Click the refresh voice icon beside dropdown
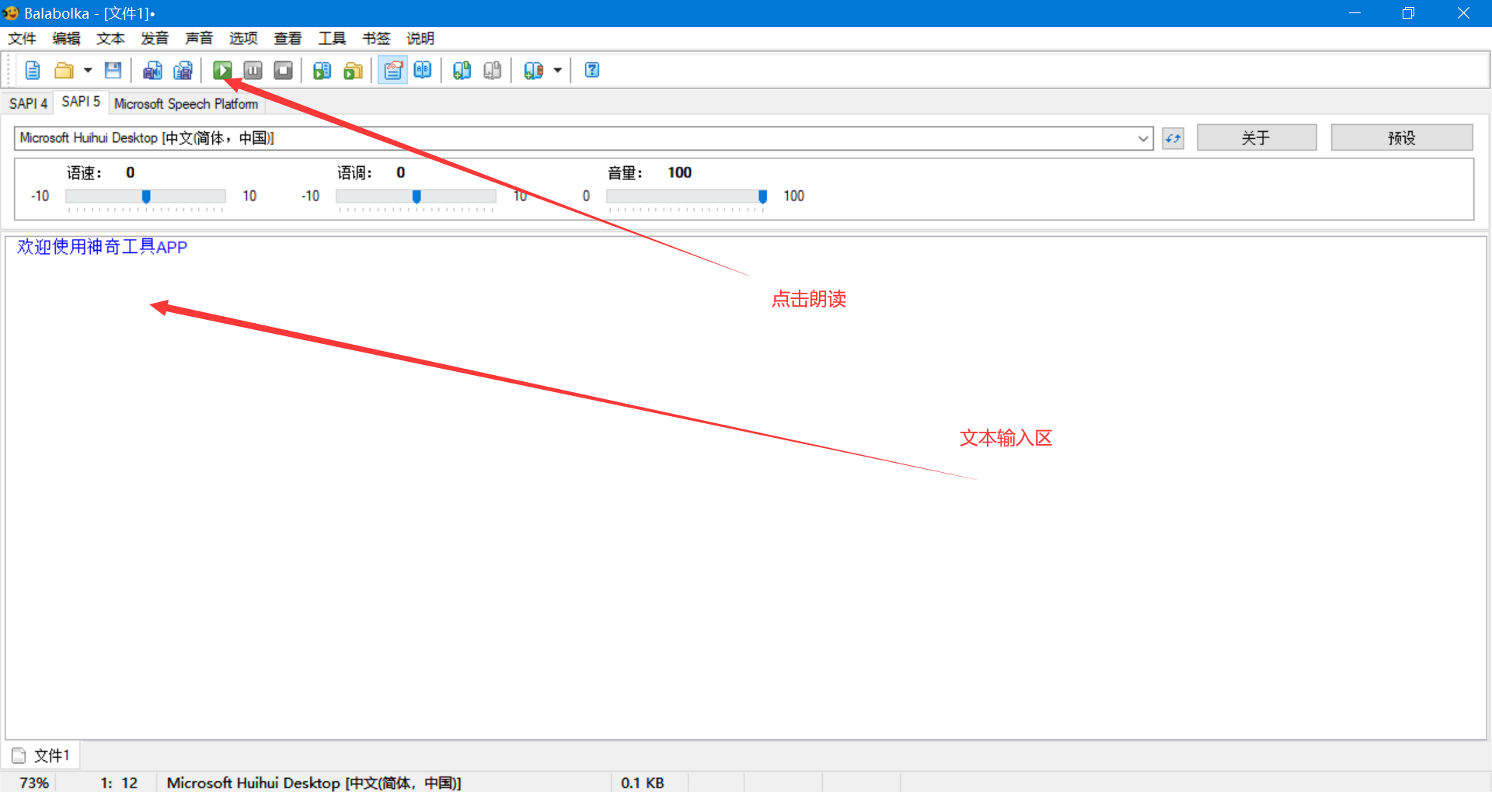The image size is (1492, 792). pos(1173,138)
